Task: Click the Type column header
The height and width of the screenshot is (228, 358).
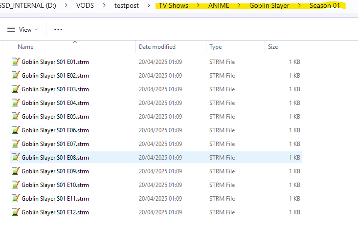Action: (216, 47)
